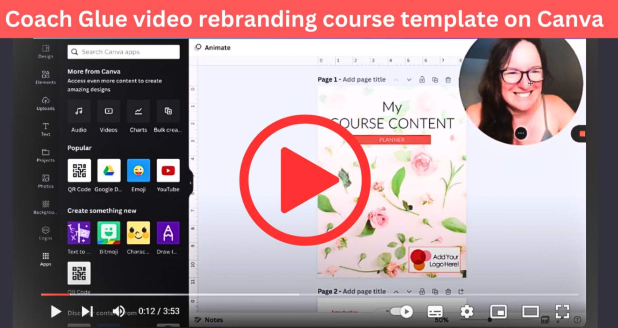
Task: Play the video with the large red button
Action: (305, 180)
